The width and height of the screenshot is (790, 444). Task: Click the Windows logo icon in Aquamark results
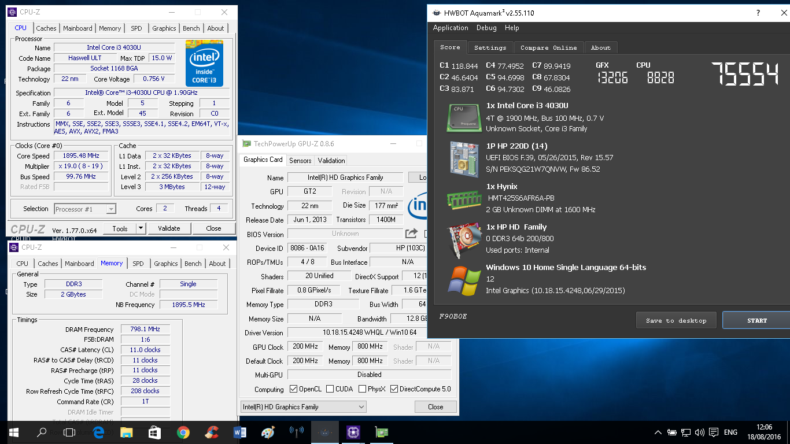pos(464,280)
